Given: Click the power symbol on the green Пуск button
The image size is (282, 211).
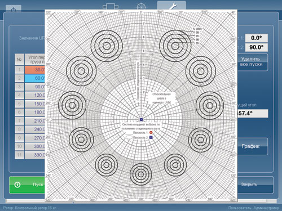Looking at the screenshot, I should (x=17, y=185).
